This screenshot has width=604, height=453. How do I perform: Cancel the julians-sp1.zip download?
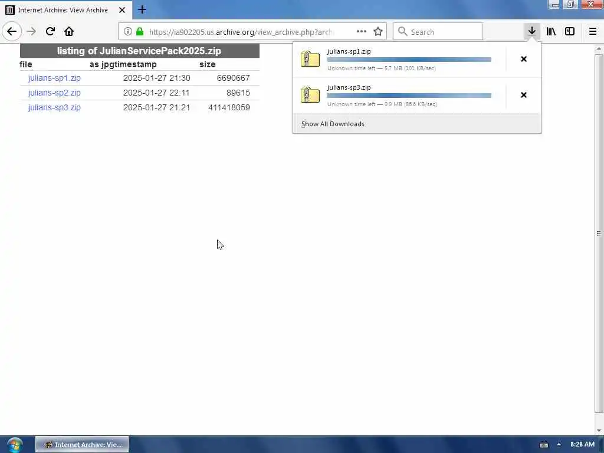pyautogui.click(x=524, y=59)
